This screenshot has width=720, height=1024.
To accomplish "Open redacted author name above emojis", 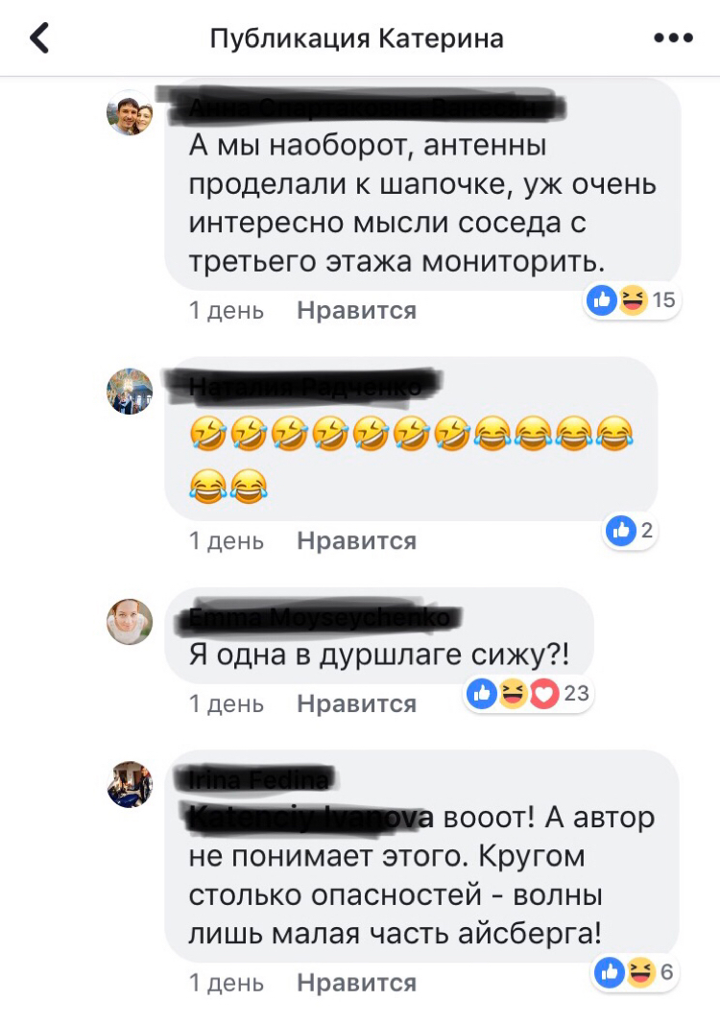I will 305,385.
